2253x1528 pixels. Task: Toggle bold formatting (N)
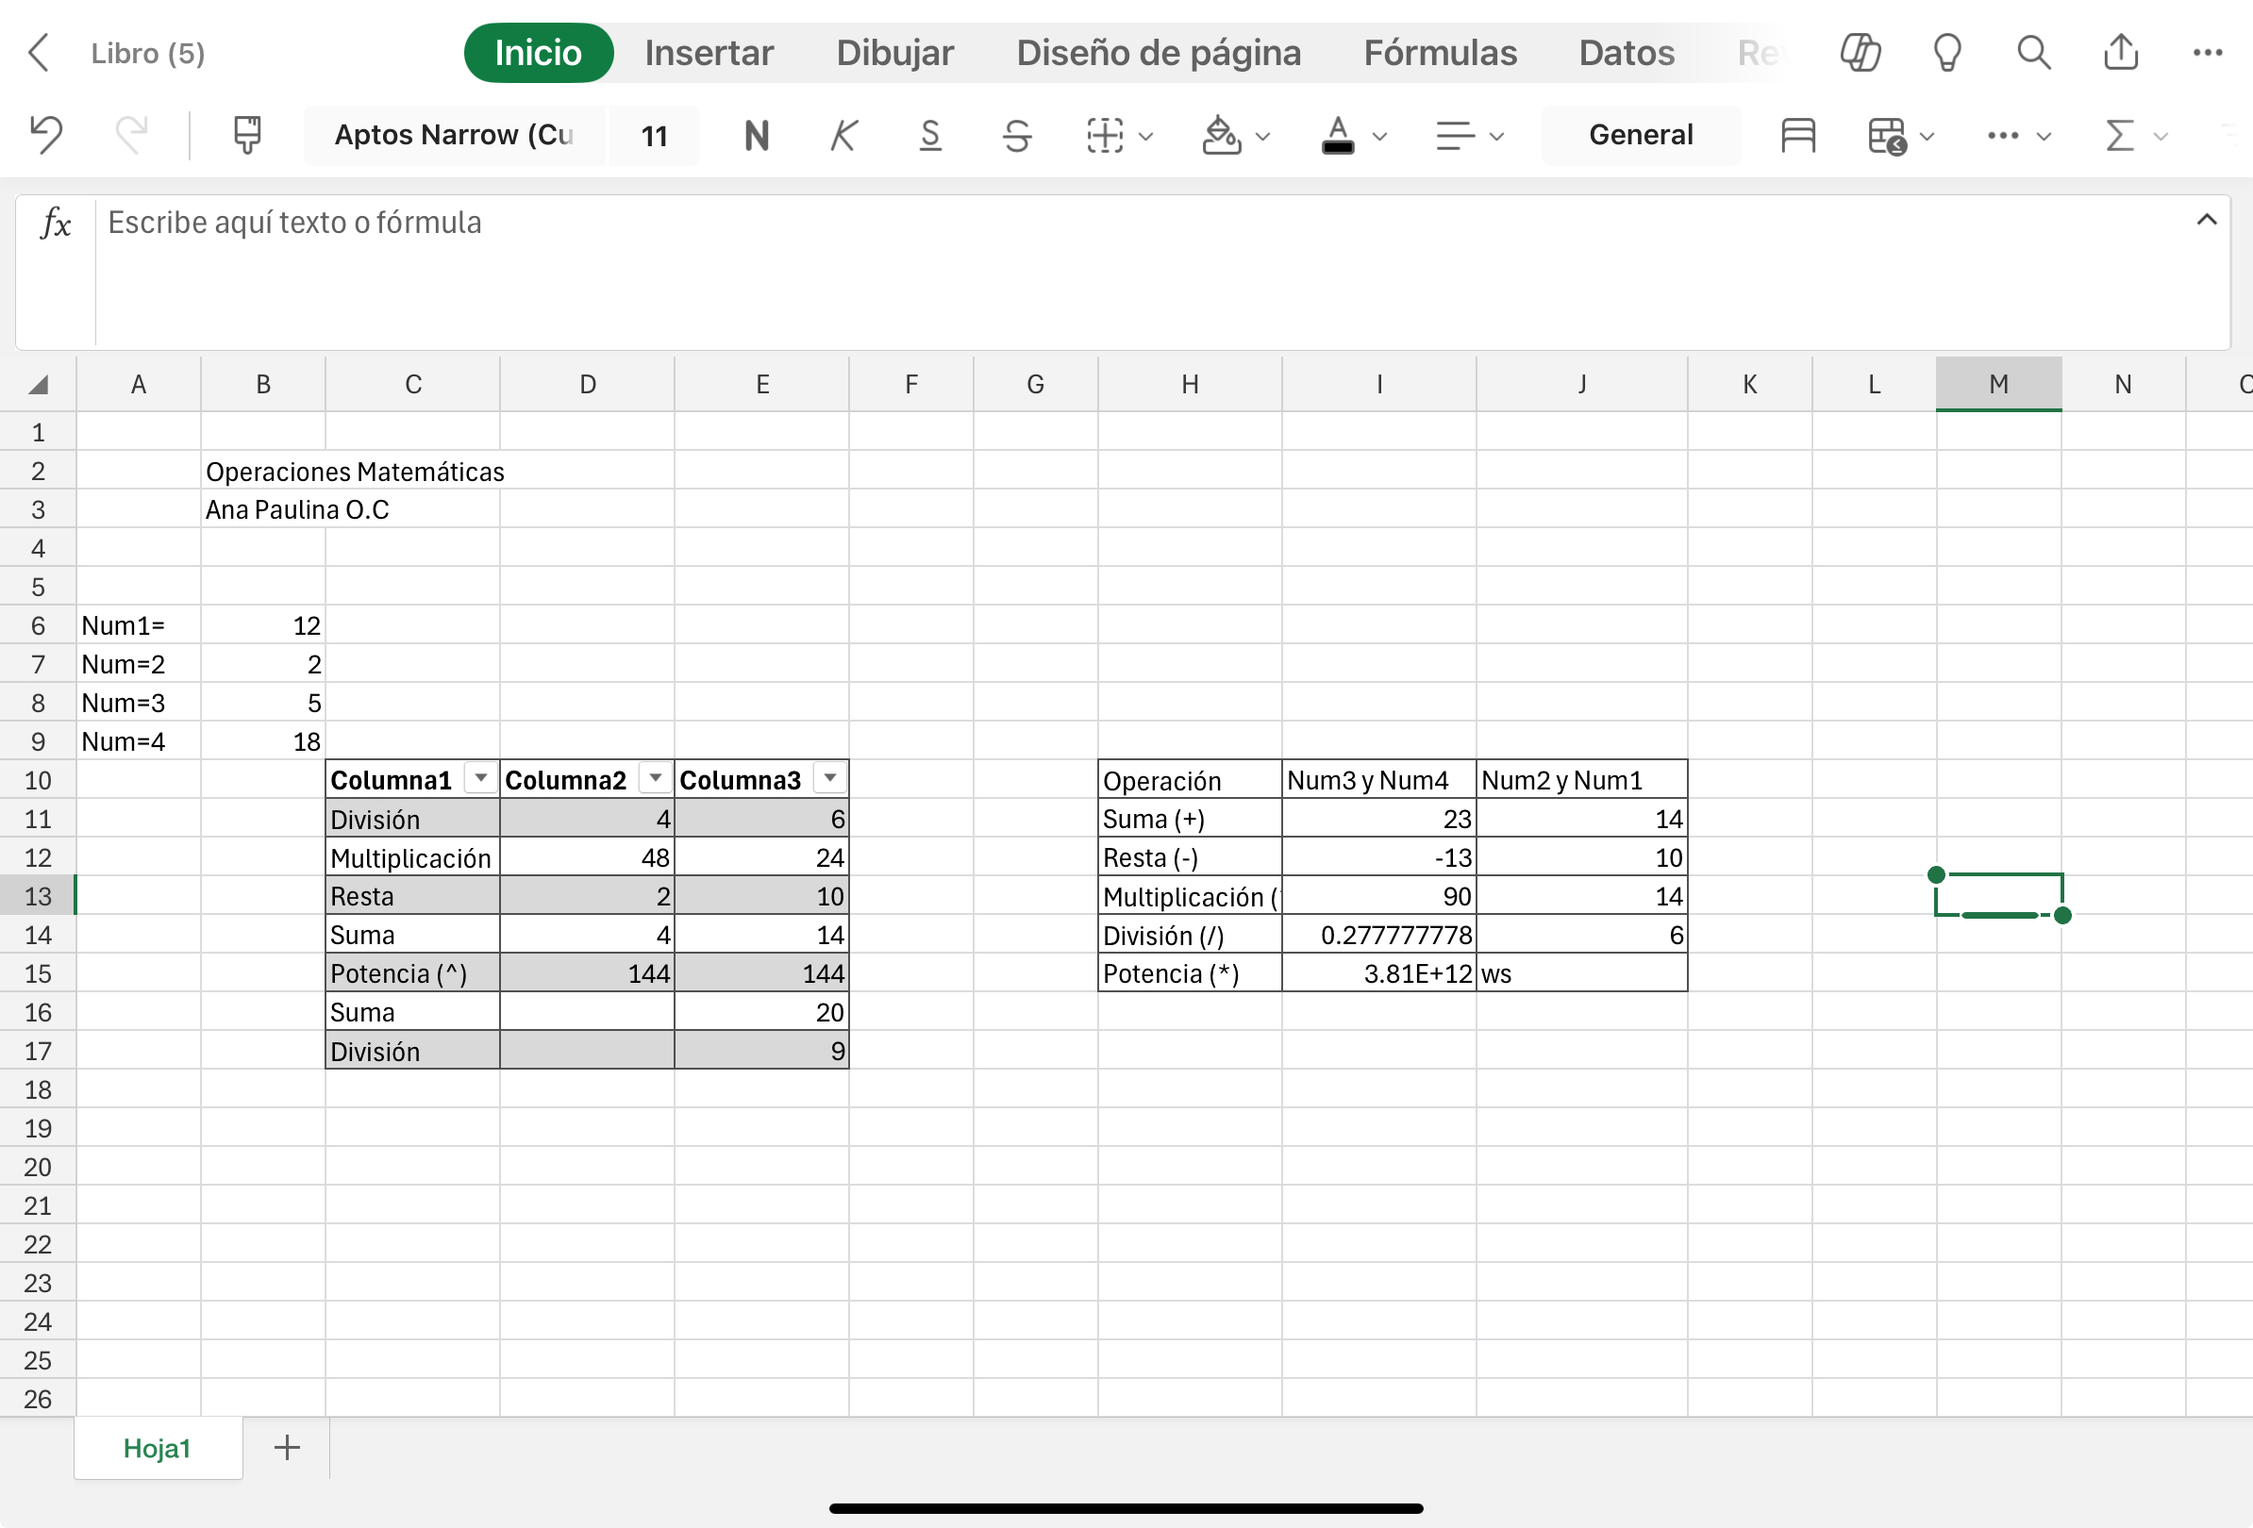[756, 135]
